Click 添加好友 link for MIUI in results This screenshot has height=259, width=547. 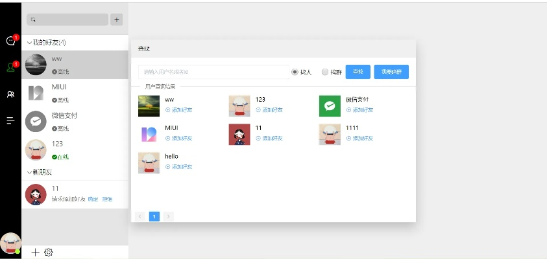point(182,138)
